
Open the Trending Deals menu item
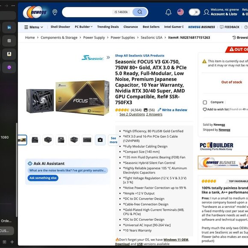(108, 27)
